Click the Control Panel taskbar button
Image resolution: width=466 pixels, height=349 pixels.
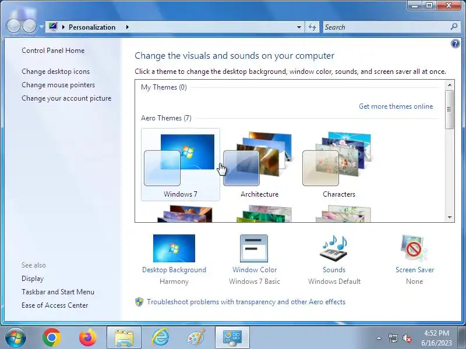coord(232,338)
